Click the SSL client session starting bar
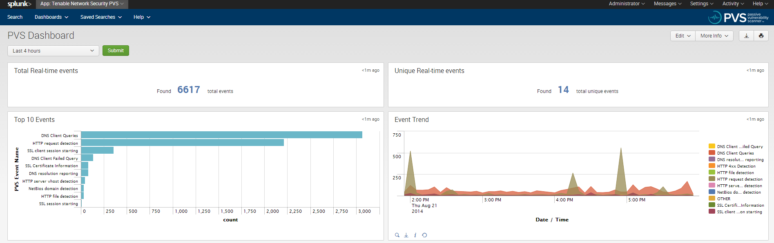Image resolution: width=774 pixels, height=243 pixels. 97,150
